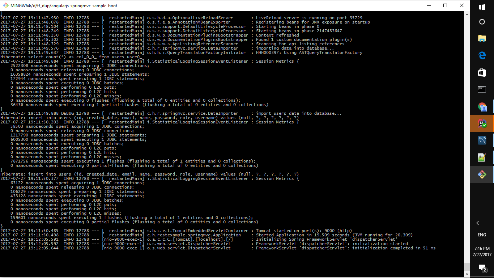Click 'Starting beans in phase 2147483647' line
The height and width of the screenshot is (278, 494).
[299, 31]
